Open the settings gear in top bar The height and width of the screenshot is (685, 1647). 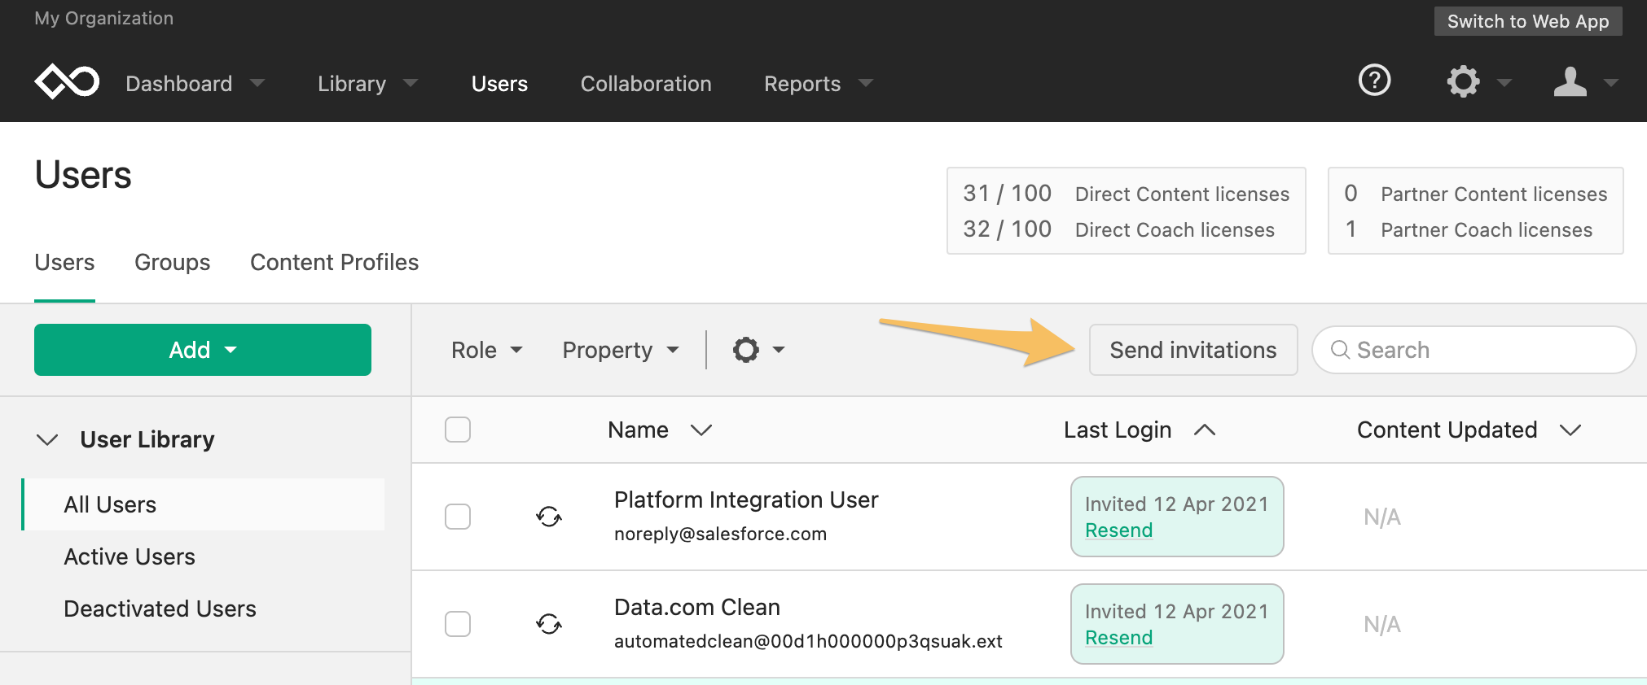tap(1463, 81)
